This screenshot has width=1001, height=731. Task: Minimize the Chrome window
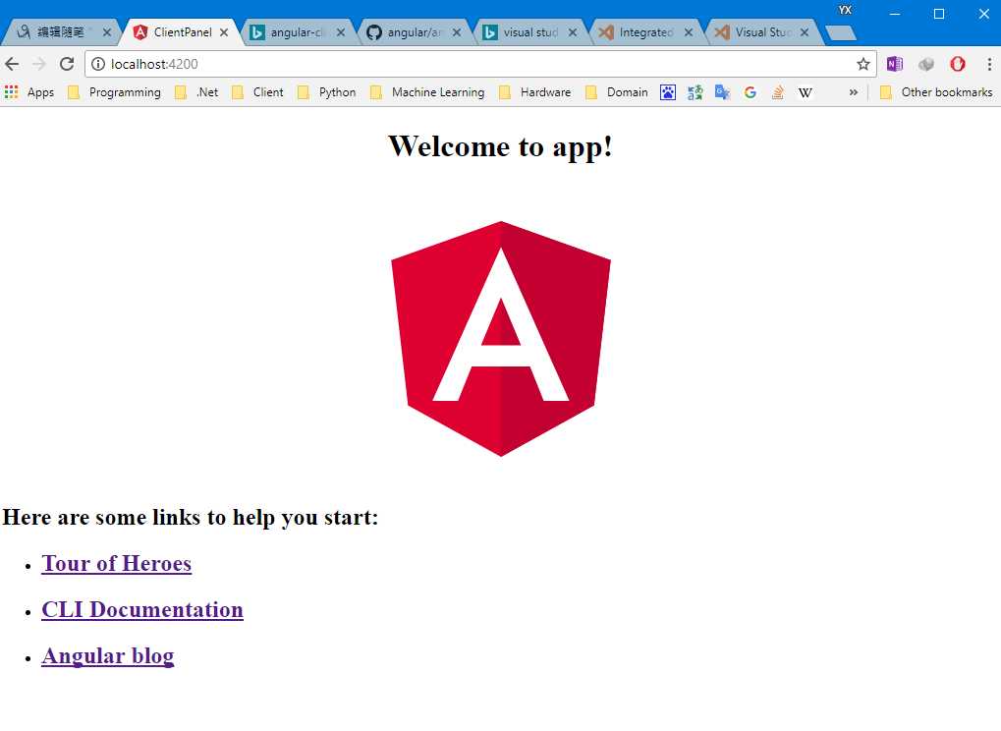pos(895,14)
